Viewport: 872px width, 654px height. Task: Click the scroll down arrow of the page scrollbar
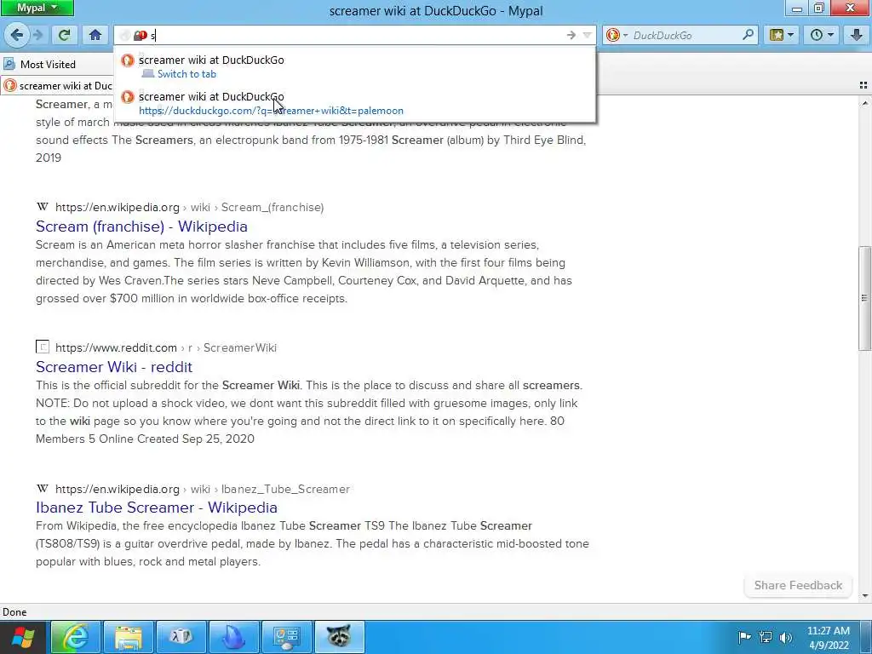click(865, 595)
